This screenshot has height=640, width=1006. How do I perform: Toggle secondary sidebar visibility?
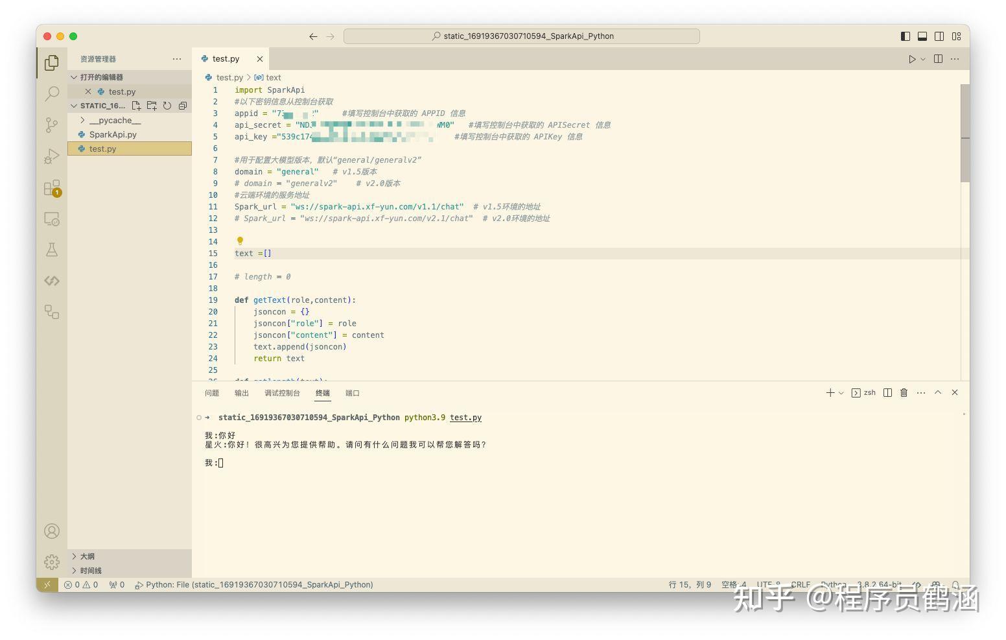point(939,36)
